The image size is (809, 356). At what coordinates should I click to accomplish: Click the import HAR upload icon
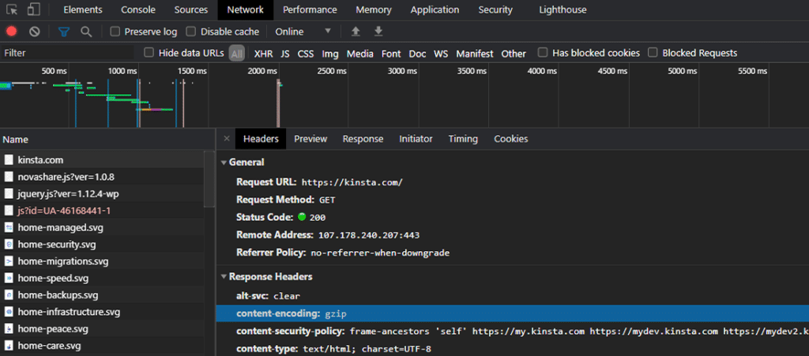[x=356, y=32]
